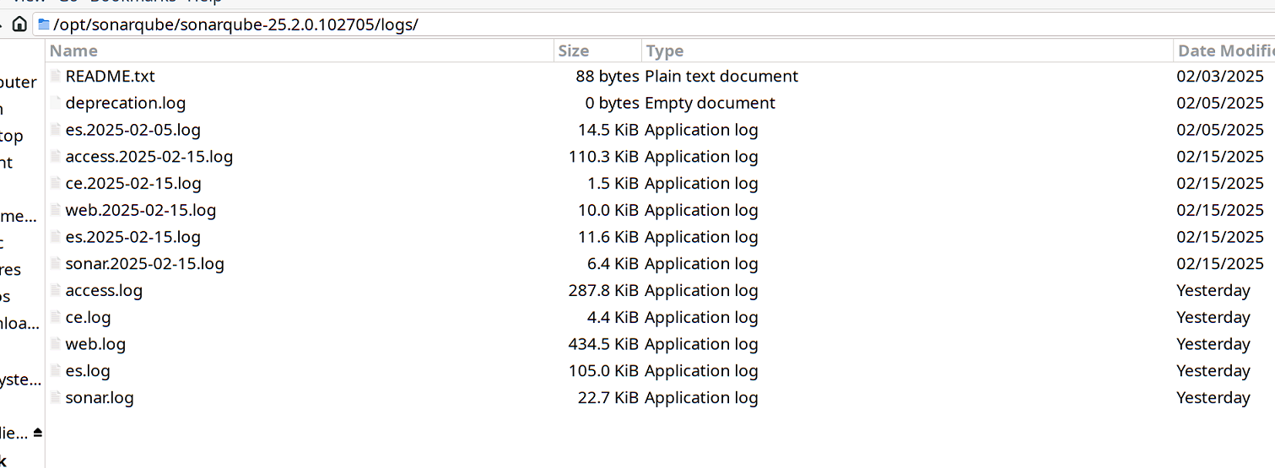Select the access.2025-02-15.log file name
1275x468 pixels.
(x=149, y=157)
